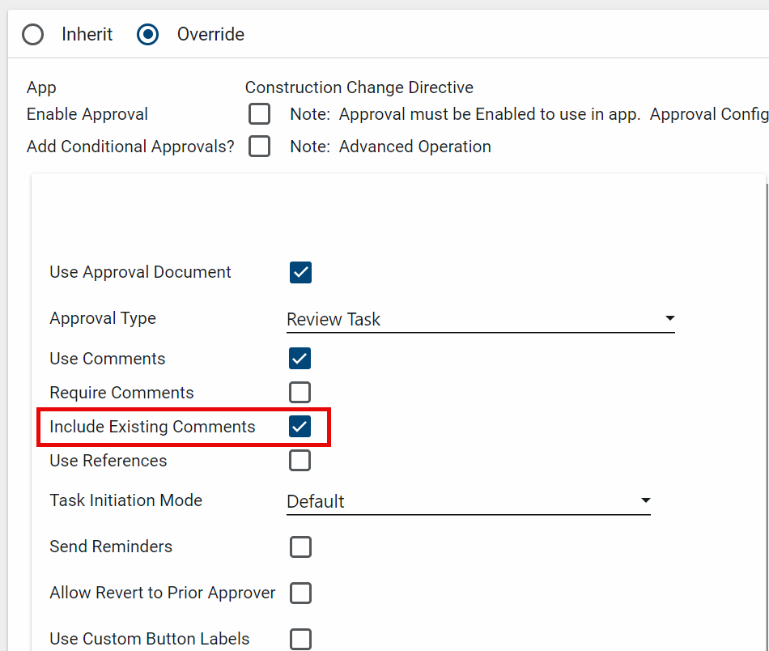Select the Override radio button
The image size is (769, 651).
click(148, 35)
